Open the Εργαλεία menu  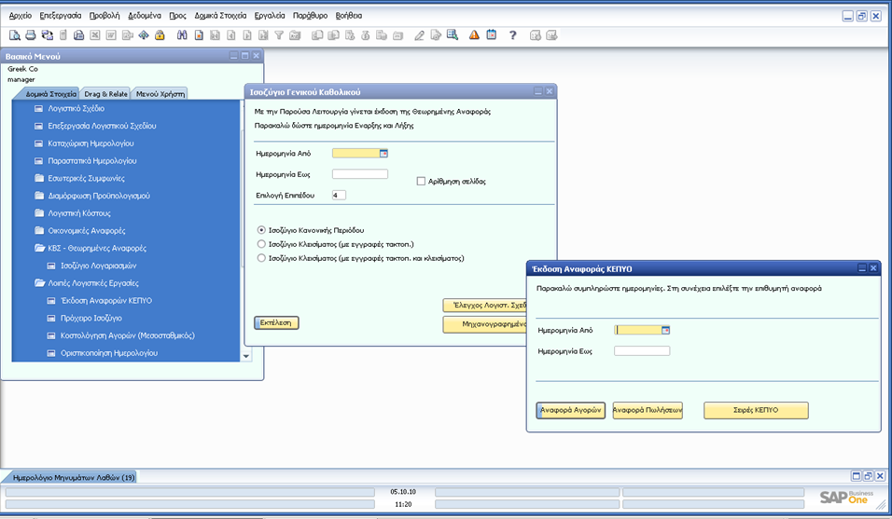tap(270, 15)
